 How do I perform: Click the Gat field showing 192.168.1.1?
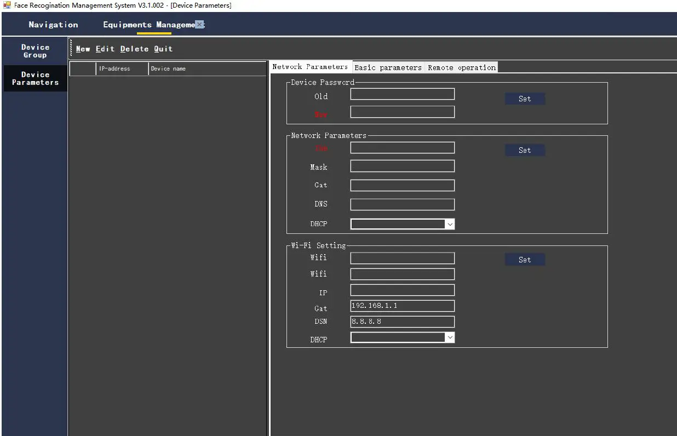pos(402,306)
